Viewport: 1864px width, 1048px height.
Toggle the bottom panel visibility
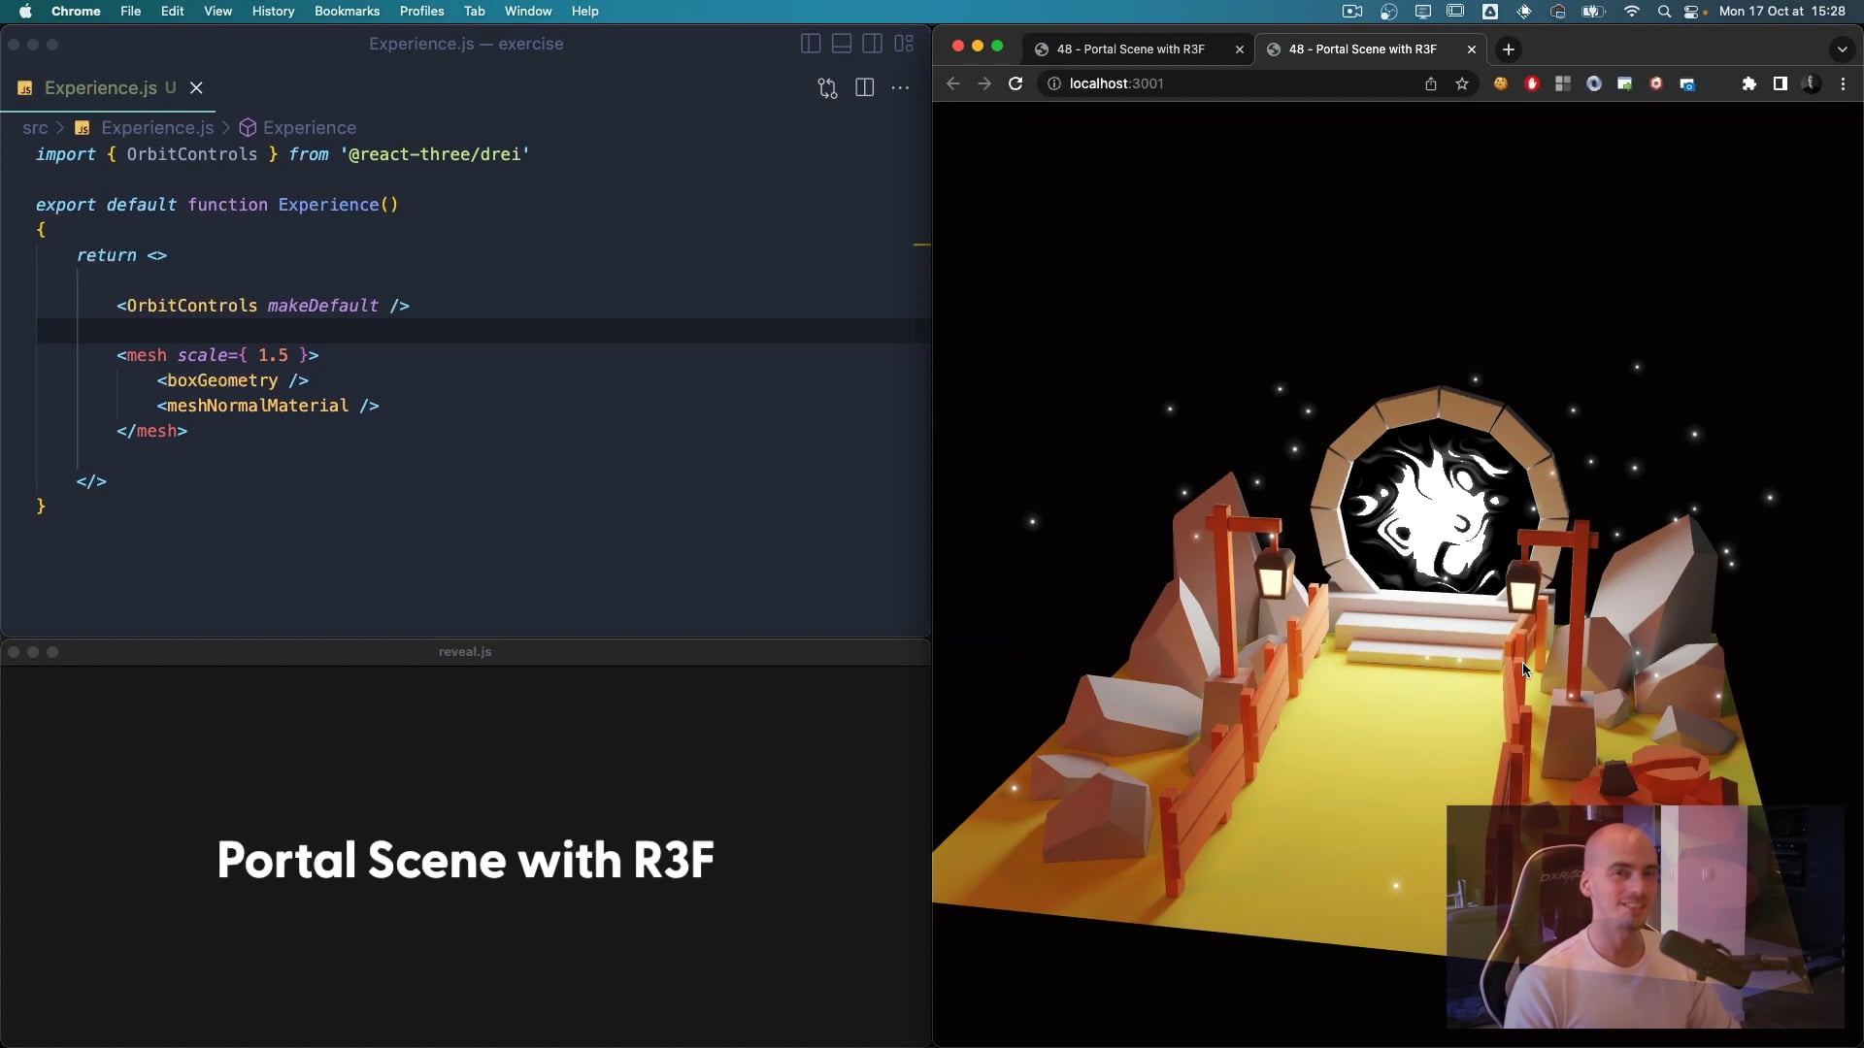tap(842, 44)
